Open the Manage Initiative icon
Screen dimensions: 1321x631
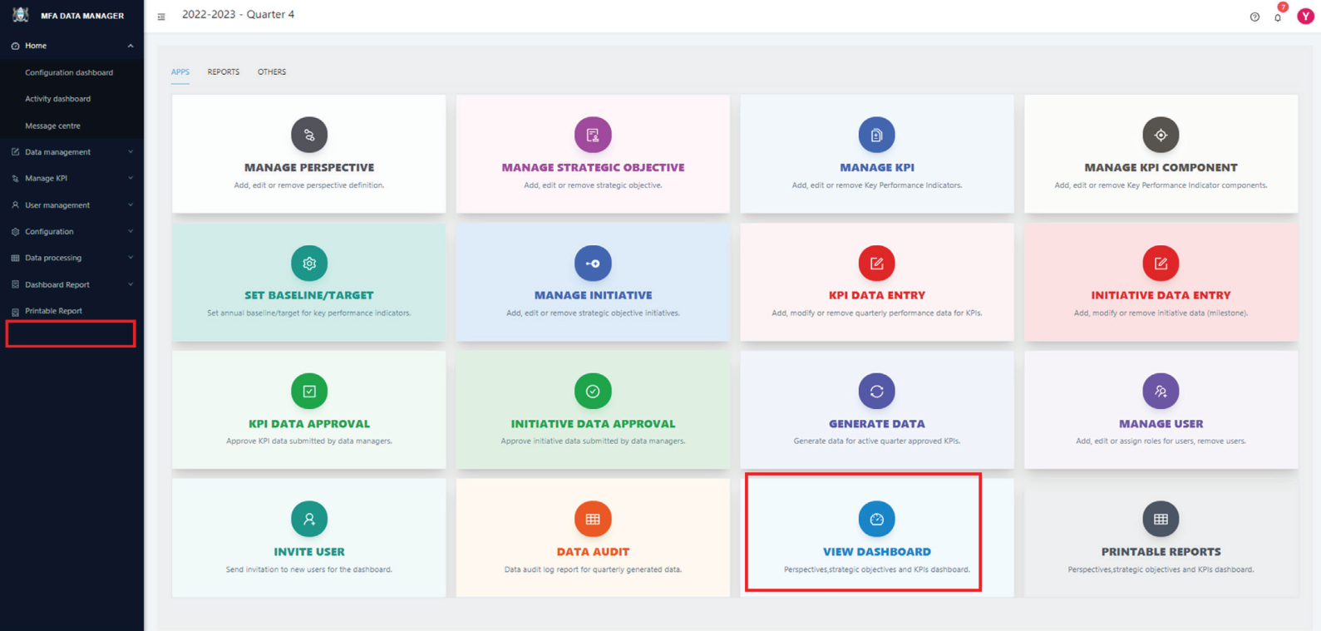[593, 264]
